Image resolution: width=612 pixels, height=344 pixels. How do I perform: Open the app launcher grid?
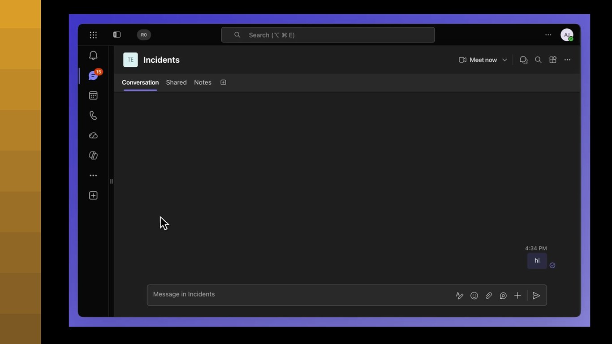pos(93,35)
